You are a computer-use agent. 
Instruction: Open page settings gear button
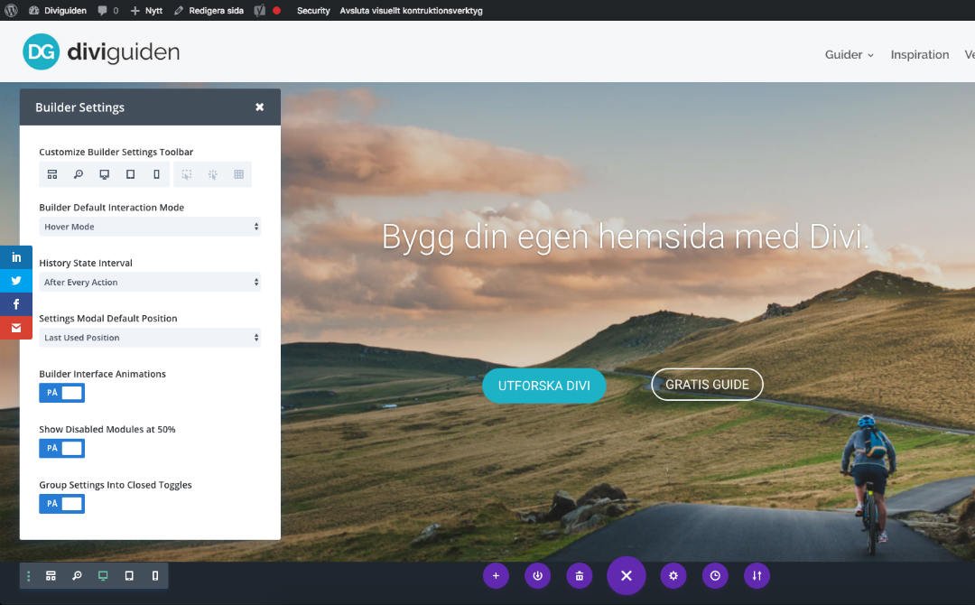click(673, 576)
